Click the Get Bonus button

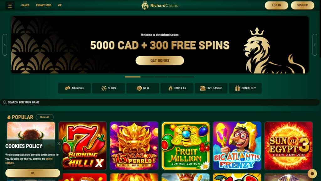pos(160,61)
